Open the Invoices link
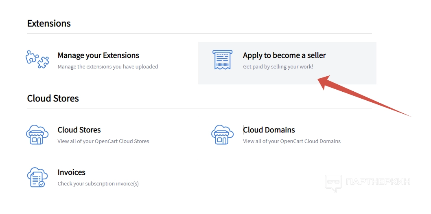The width and height of the screenshot is (431, 214). (71, 172)
